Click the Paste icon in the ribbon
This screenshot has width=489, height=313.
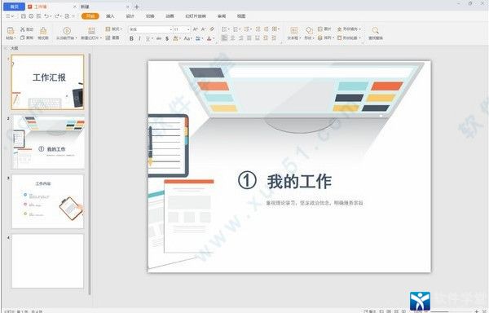pos(11,30)
